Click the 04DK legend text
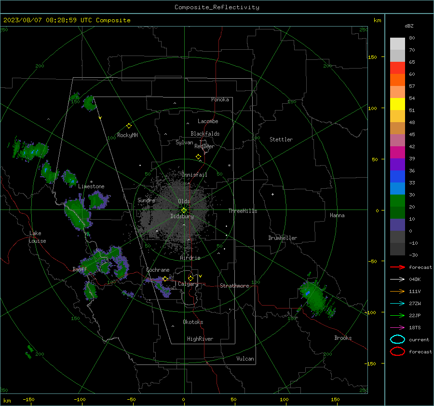The width and height of the screenshot is (434, 406). click(415, 280)
